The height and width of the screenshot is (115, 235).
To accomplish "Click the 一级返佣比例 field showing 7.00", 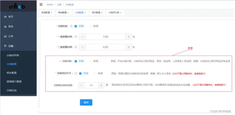I will coord(106,37).
